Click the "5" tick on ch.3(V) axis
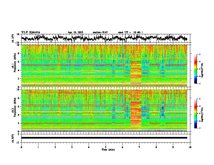Viewport: 214px width, 165px height. click(19, 134)
